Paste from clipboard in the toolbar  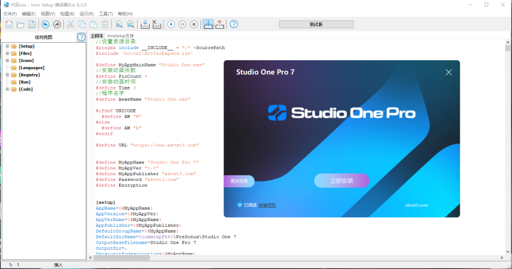(93, 24)
